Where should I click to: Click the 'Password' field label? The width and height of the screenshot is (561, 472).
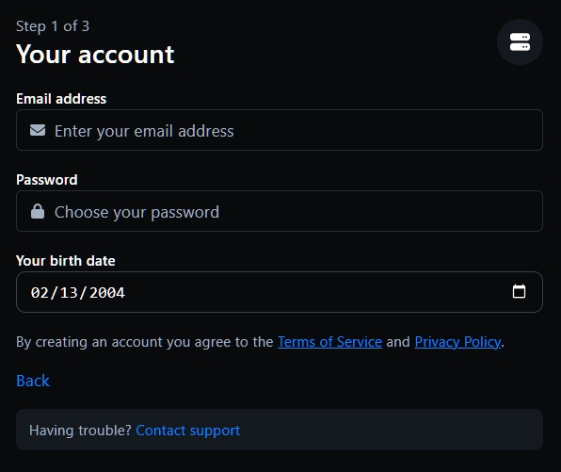pos(47,180)
